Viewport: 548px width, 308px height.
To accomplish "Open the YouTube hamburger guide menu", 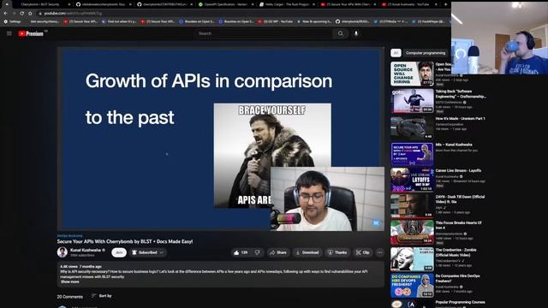I will [x=9, y=33].
